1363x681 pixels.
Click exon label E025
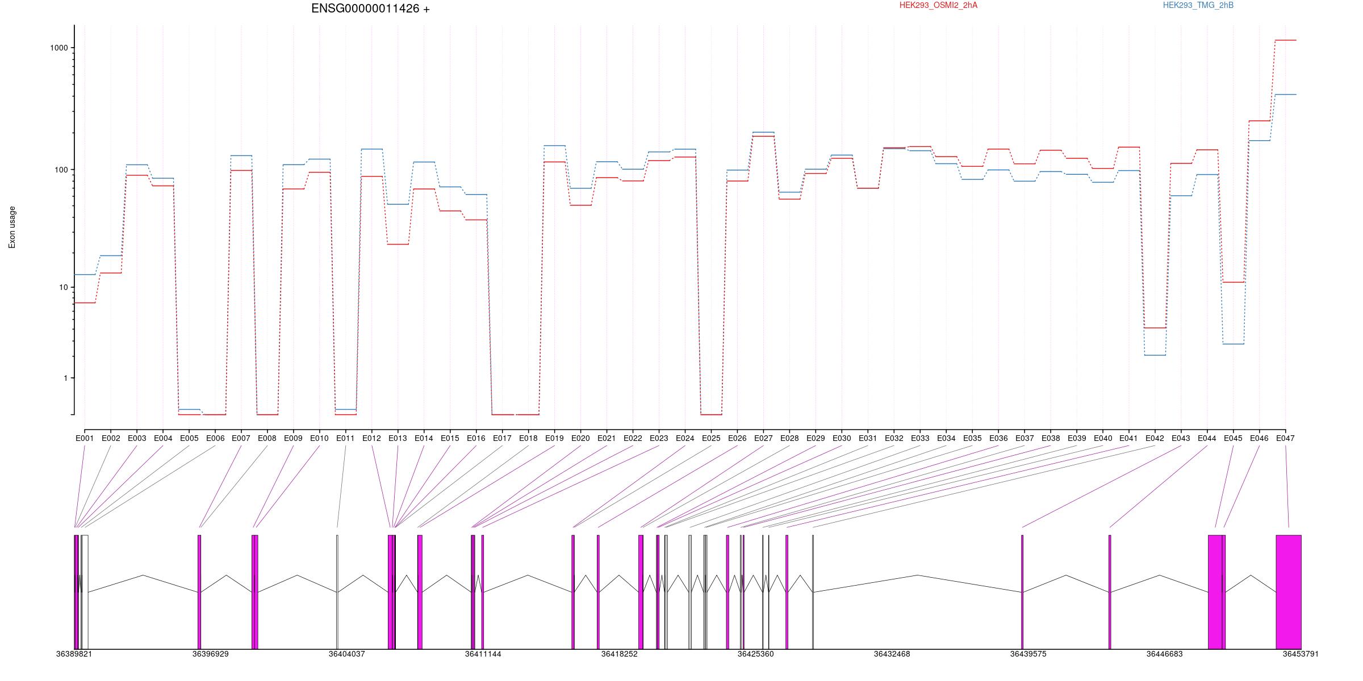(x=711, y=438)
